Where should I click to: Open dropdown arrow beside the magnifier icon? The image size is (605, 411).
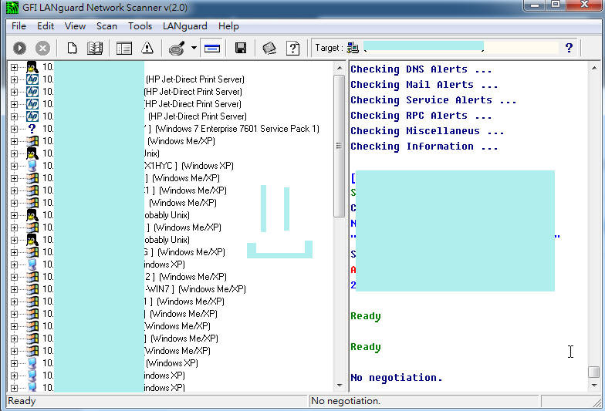(x=194, y=48)
